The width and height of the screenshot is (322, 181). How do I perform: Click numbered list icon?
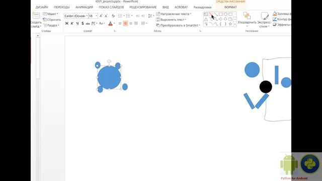tap(128, 16)
